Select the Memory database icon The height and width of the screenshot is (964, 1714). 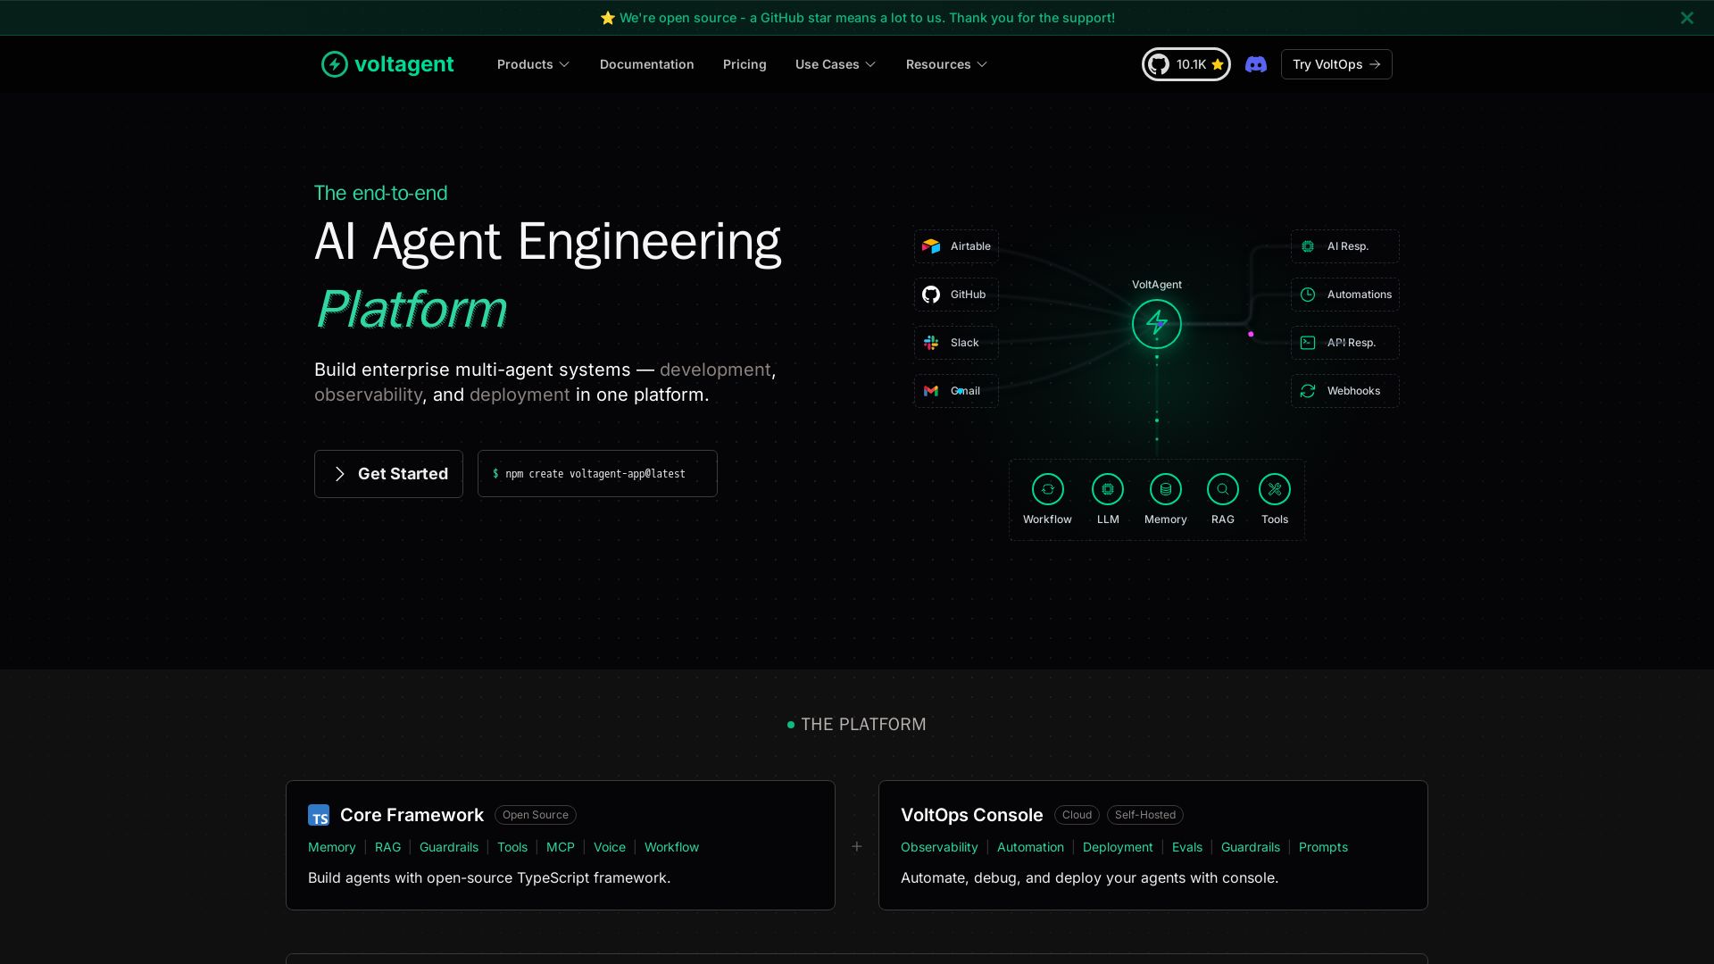[x=1166, y=489]
